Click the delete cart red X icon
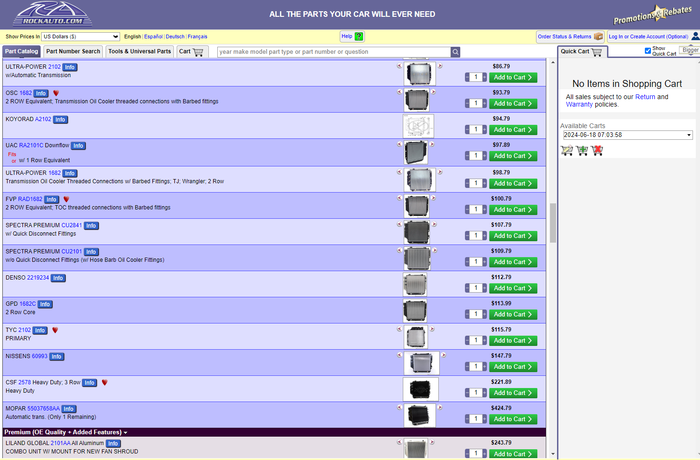The image size is (700, 460). [597, 151]
